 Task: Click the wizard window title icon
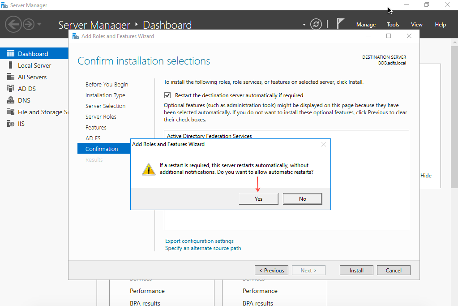point(76,36)
